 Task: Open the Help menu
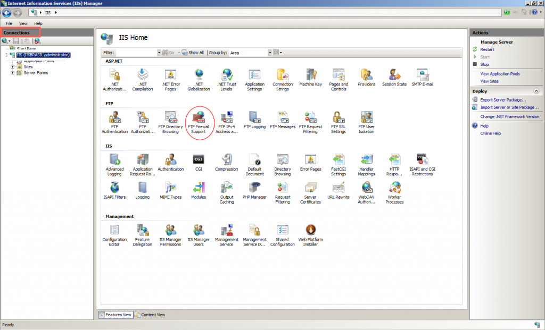[38, 23]
